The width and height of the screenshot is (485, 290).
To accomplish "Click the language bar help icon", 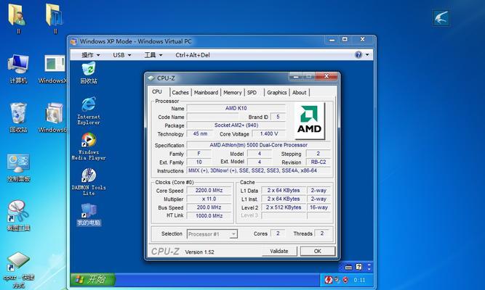I will [x=358, y=267].
